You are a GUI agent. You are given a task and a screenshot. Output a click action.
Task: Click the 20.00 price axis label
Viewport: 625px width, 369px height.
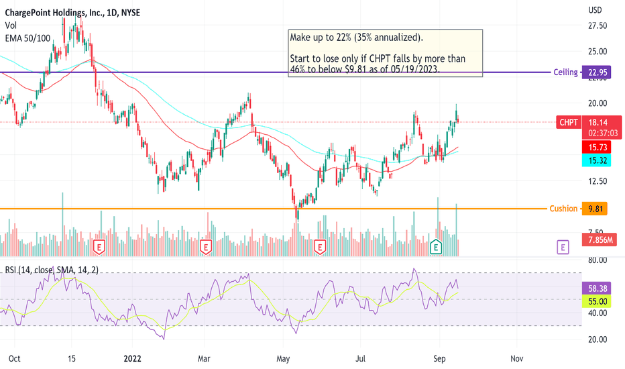click(598, 103)
